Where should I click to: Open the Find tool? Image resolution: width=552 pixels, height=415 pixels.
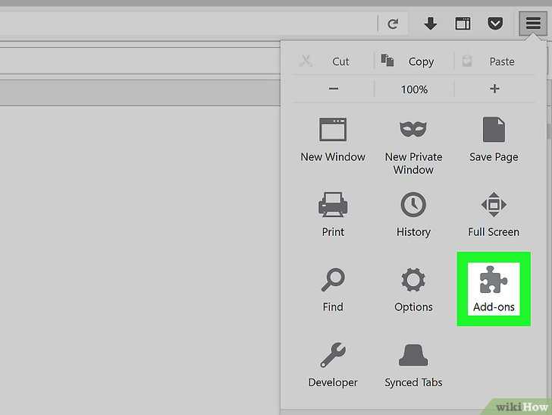click(x=333, y=290)
